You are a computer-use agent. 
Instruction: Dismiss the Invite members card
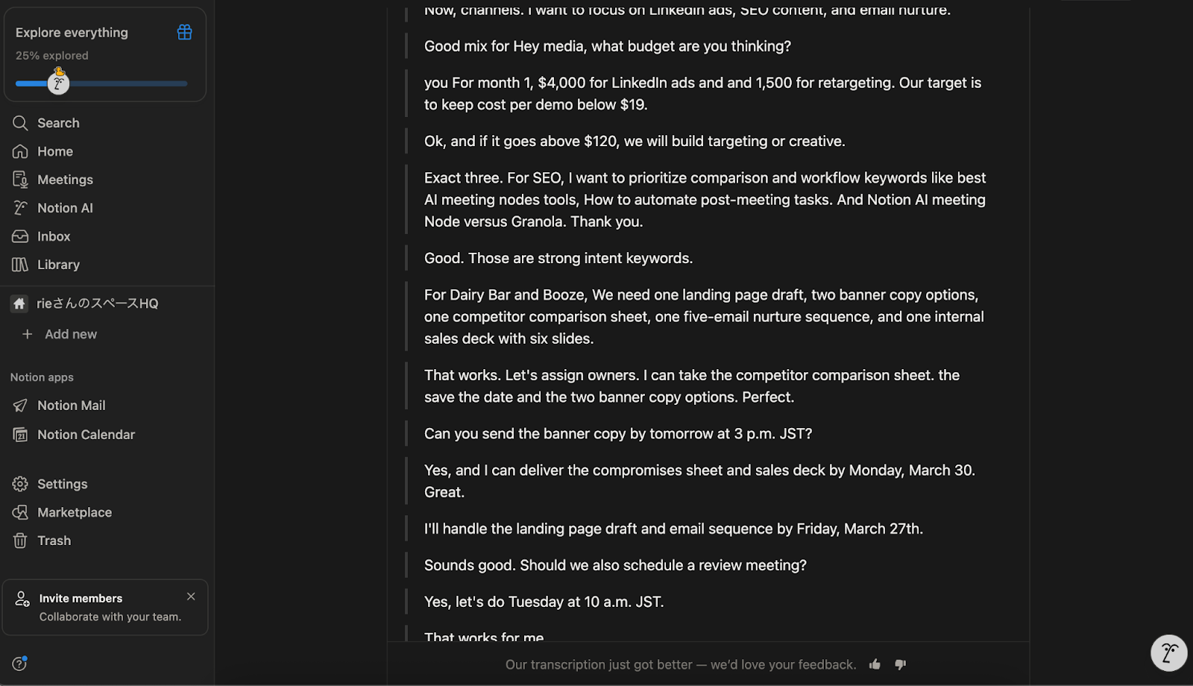tap(191, 597)
